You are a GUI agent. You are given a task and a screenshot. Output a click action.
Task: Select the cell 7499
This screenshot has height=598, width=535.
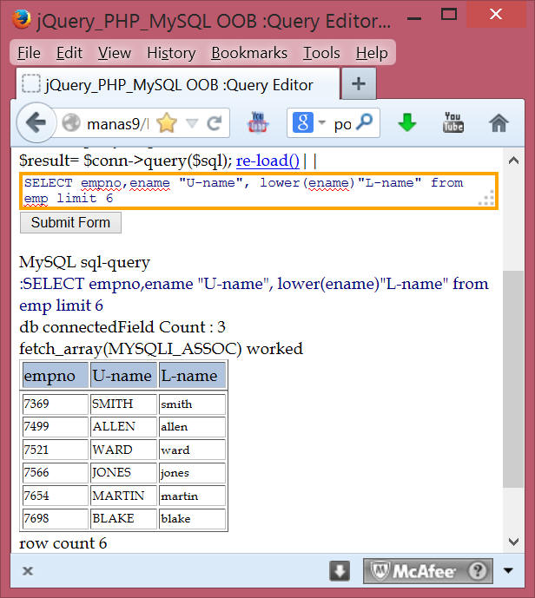56,427
